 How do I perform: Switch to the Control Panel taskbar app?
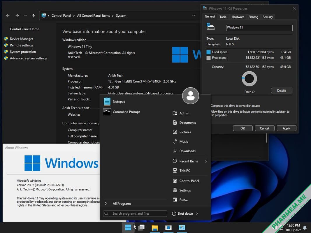(182, 228)
